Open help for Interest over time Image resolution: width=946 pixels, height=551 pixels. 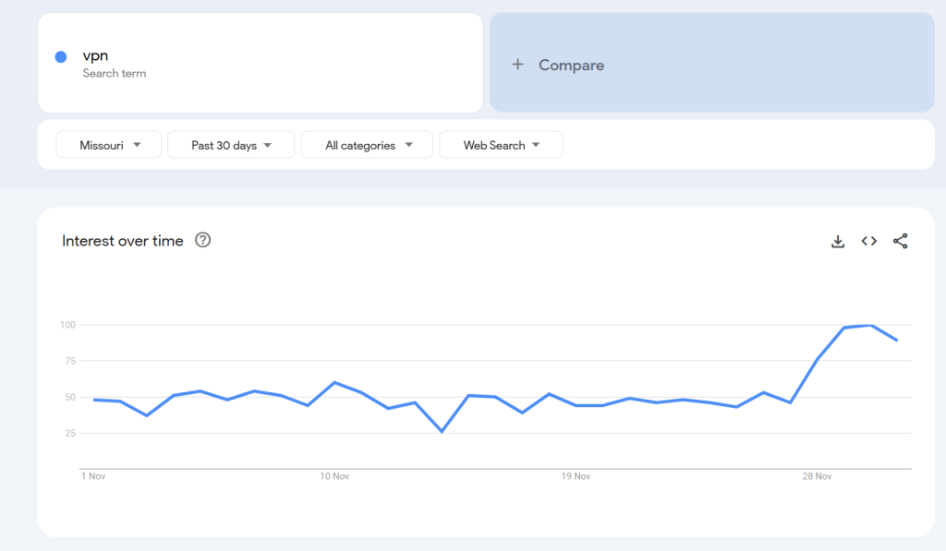coord(203,241)
